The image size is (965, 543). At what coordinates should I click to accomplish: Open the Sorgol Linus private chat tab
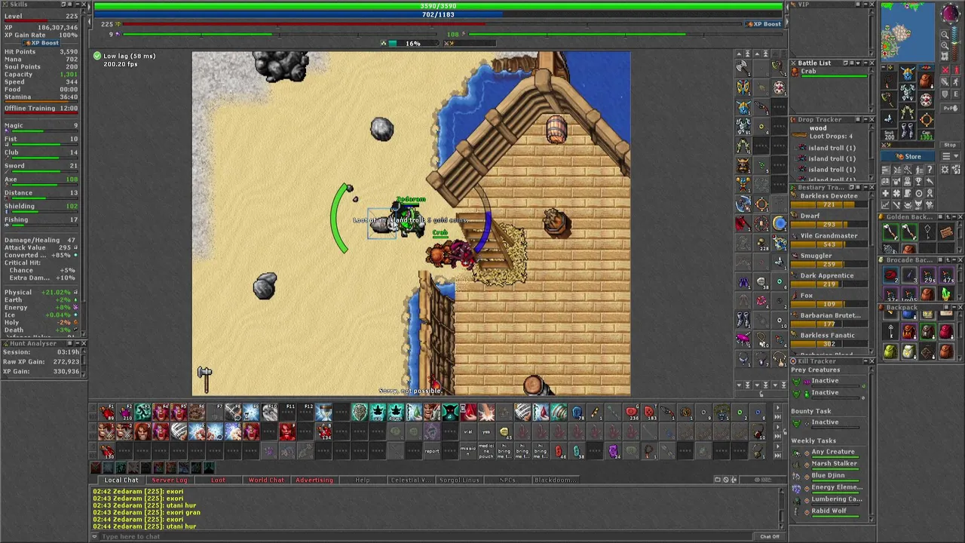tap(459, 480)
